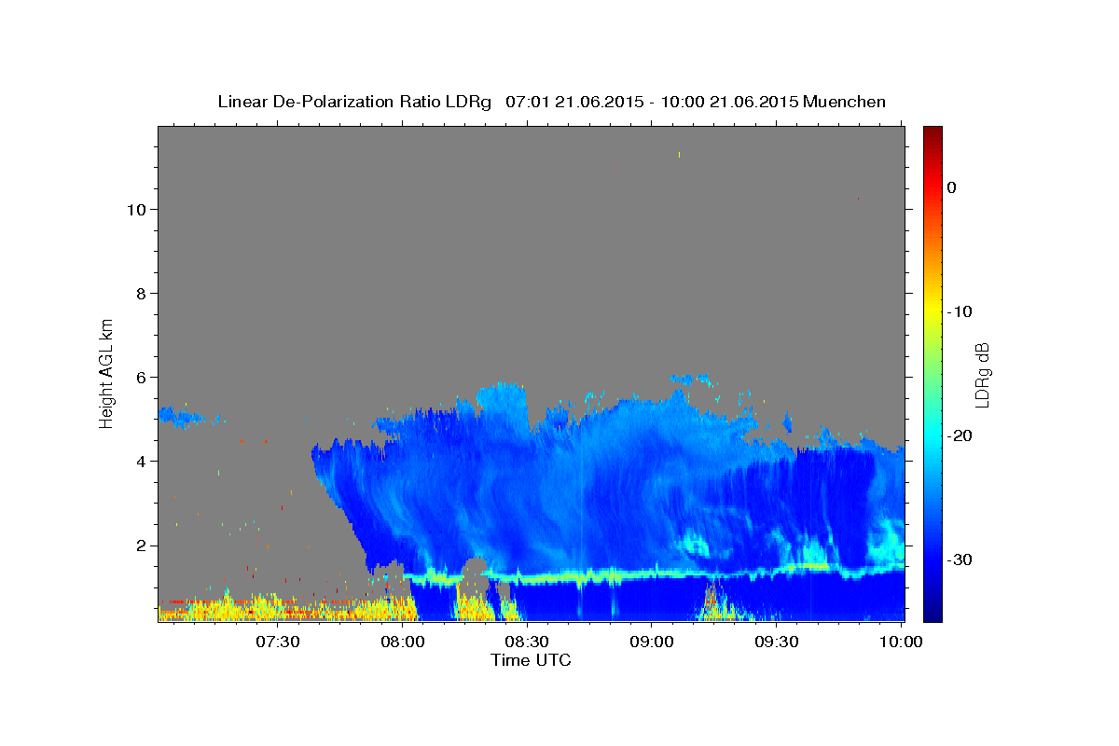Click the 10:00 time tick label
The width and height of the screenshot is (1119, 746).
coord(901,642)
